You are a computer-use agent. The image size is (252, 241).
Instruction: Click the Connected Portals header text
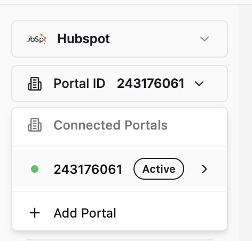click(x=111, y=125)
